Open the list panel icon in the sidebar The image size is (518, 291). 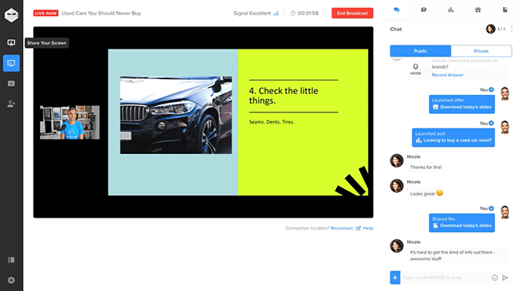coord(11,260)
